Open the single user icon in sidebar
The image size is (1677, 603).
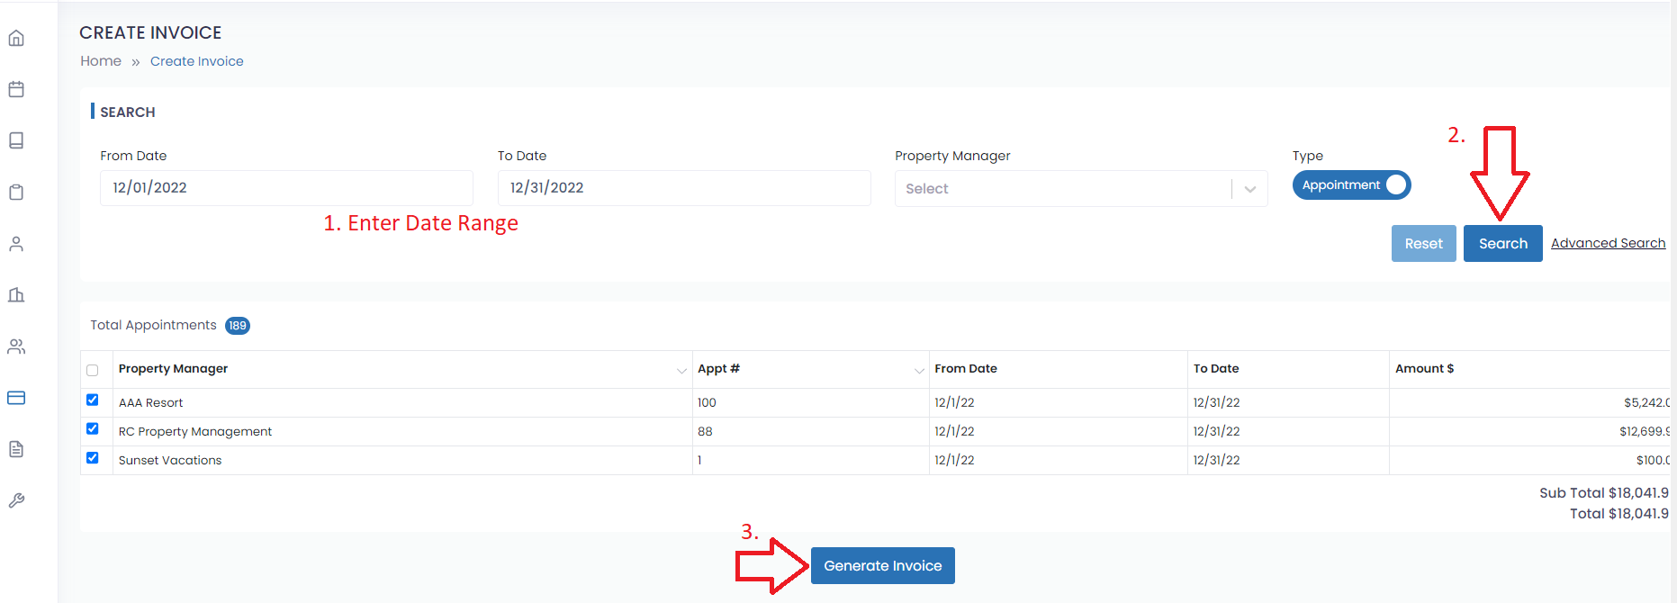pyautogui.click(x=16, y=244)
